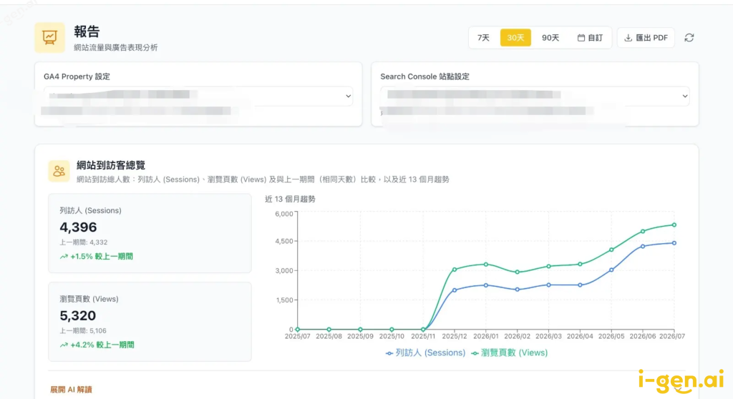Click the Views data point at 2026/07
The width and height of the screenshot is (733, 399).
tap(674, 225)
